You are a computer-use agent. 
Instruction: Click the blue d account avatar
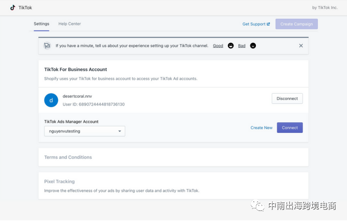[x=51, y=100]
